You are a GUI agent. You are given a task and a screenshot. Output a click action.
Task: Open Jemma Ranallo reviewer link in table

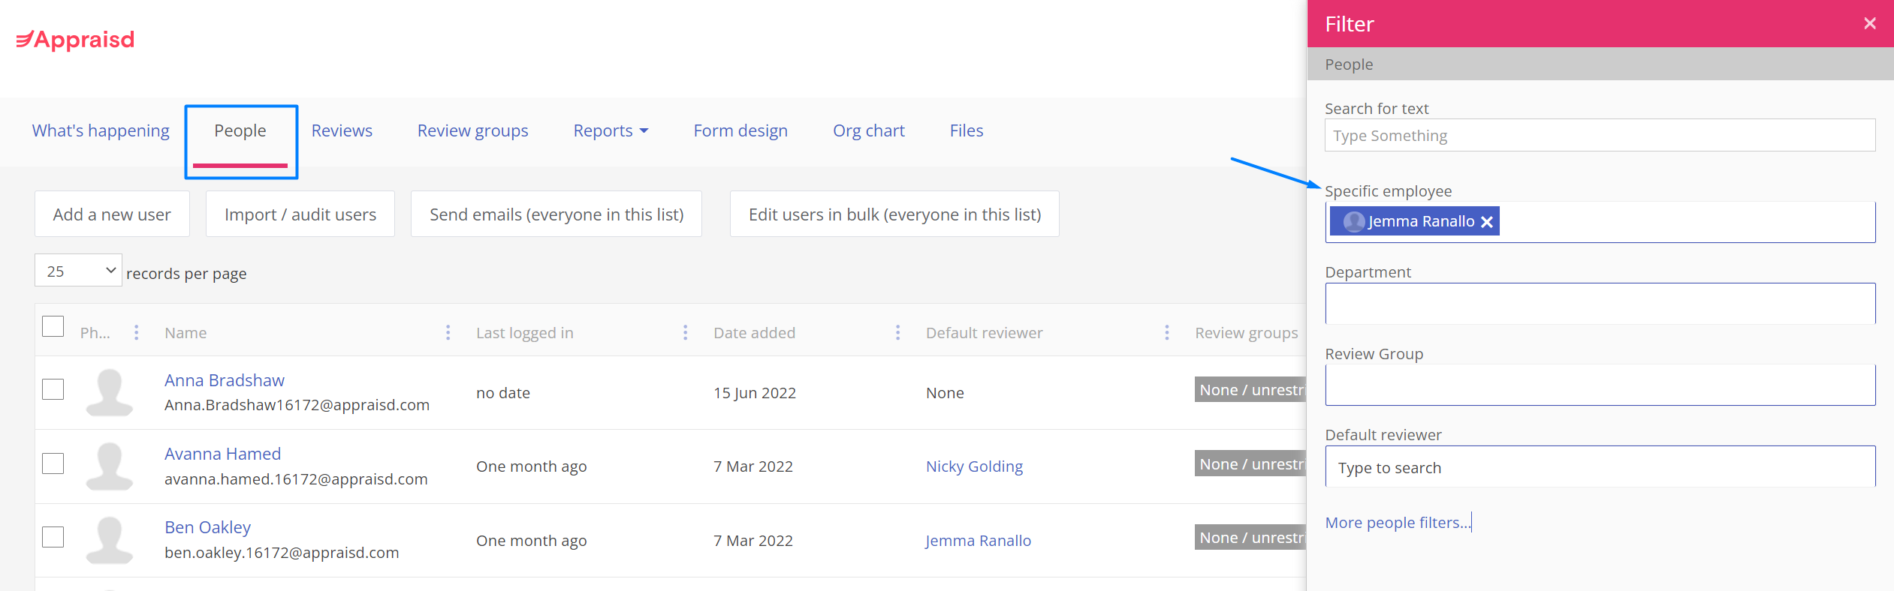pyautogui.click(x=978, y=540)
